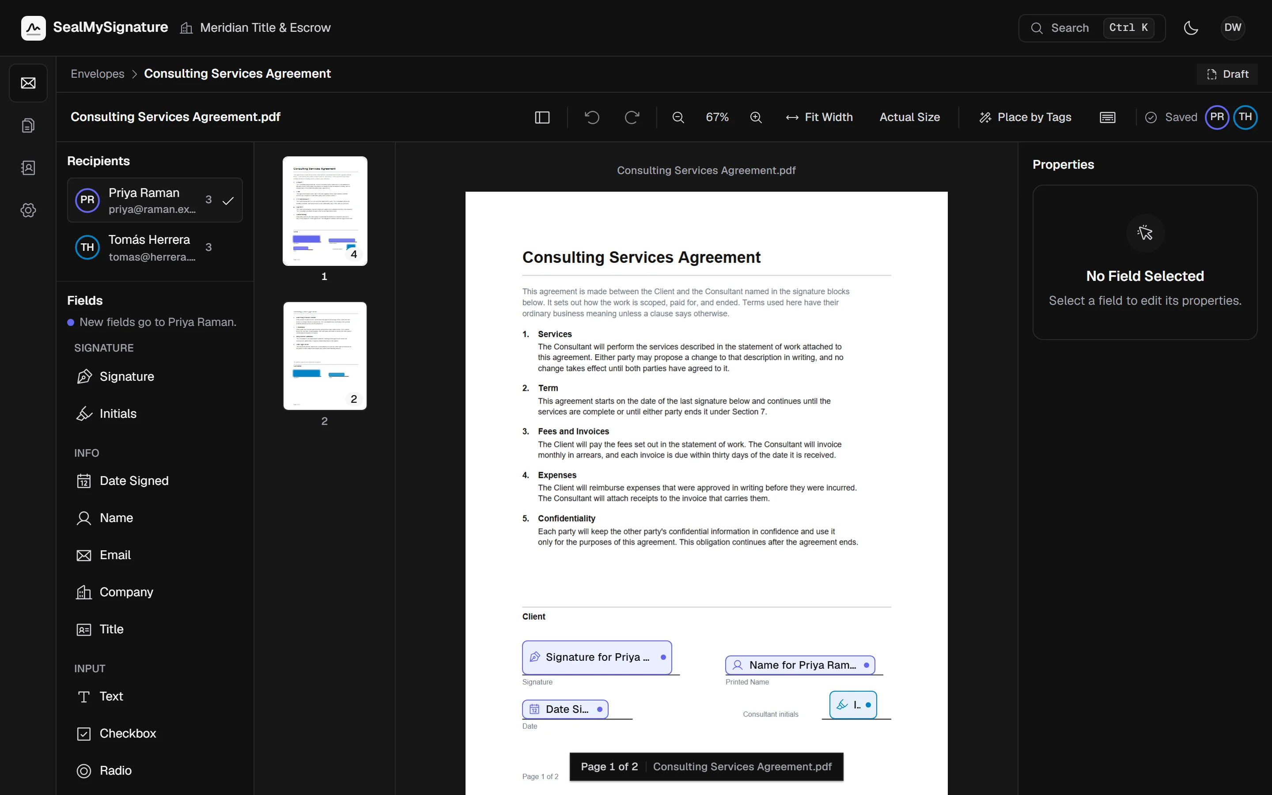Open the DW user avatar menu
Screen dimensions: 1272x795
point(1233,28)
